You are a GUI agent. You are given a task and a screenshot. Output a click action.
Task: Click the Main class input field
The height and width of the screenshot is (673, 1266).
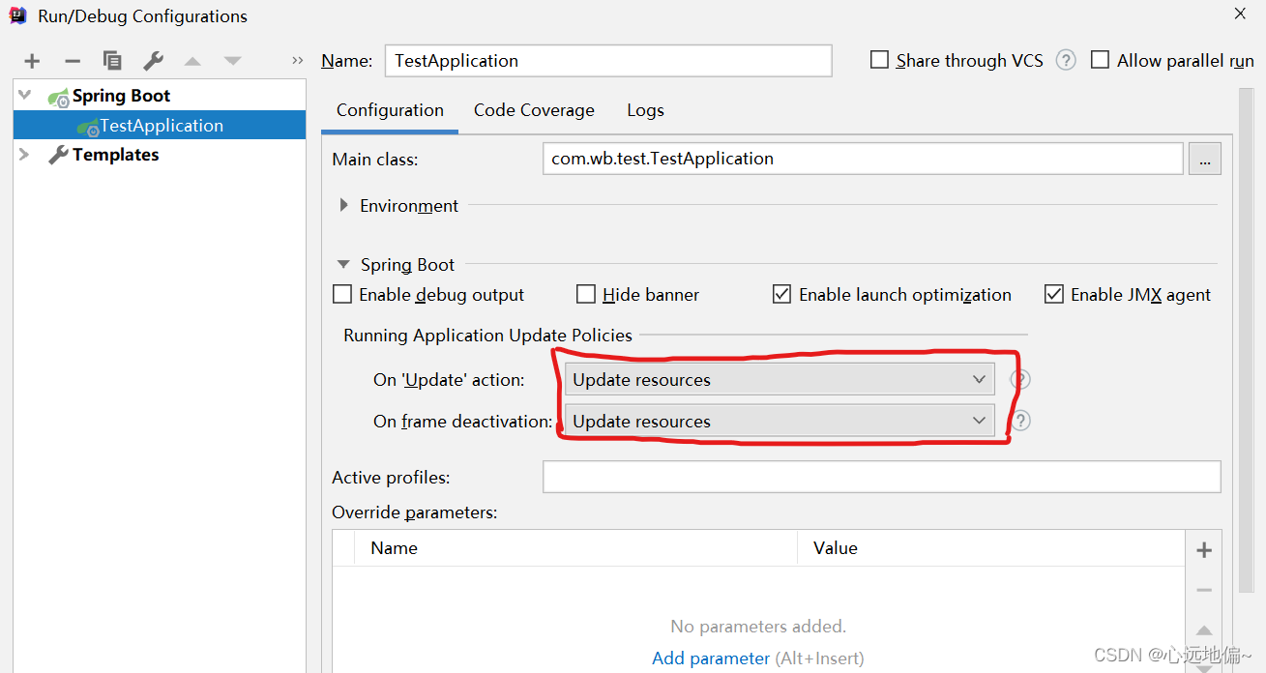863,159
